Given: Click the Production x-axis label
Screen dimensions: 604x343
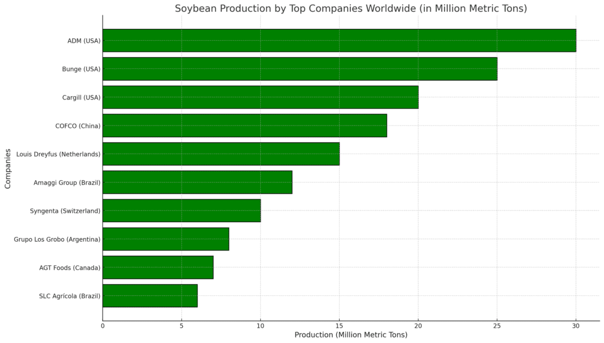Looking at the screenshot, I should pos(350,335).
